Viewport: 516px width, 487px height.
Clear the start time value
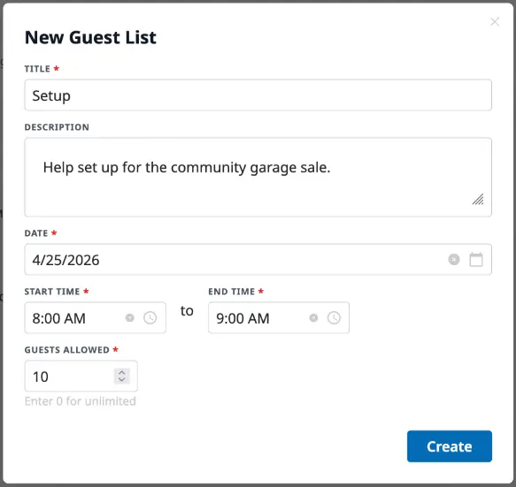130,318
